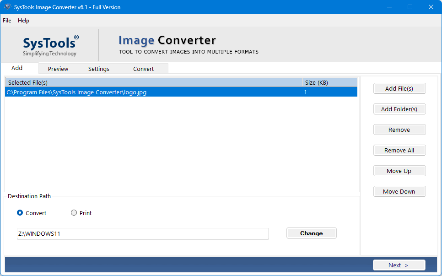Viewport: 442px width, 276px height.
Task: Click the Move Down button
Action: (399, 191)
